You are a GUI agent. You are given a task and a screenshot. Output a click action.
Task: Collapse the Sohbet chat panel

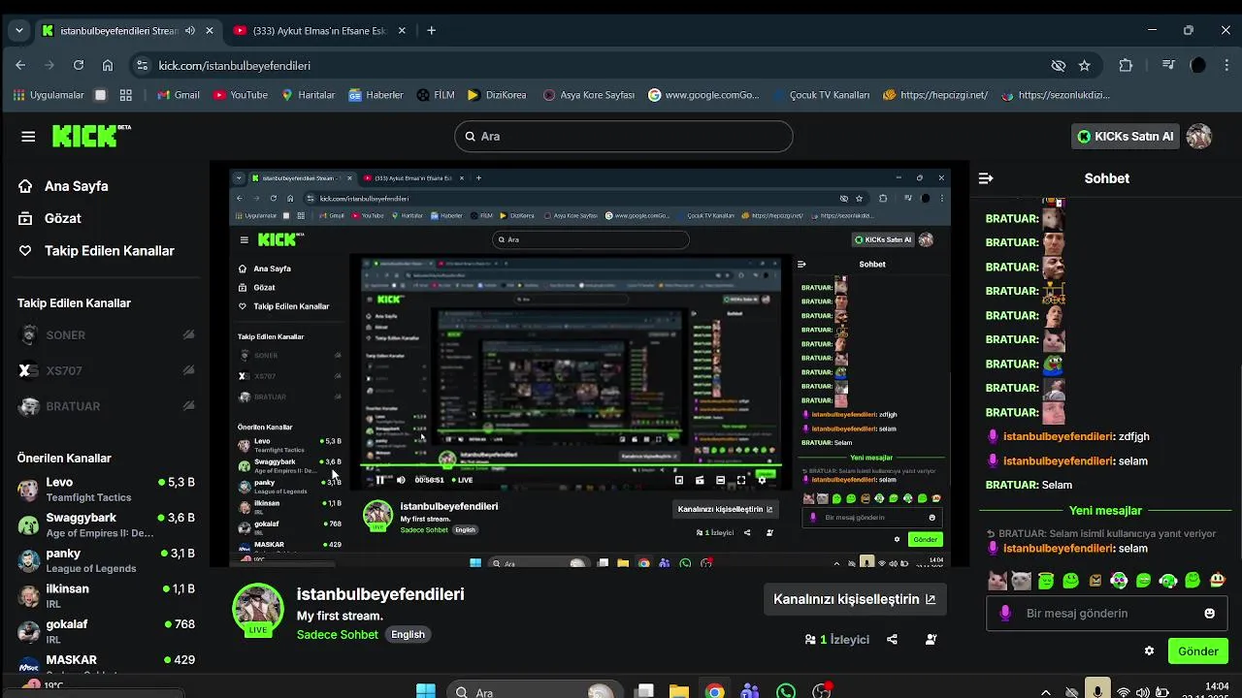(986, 178)
